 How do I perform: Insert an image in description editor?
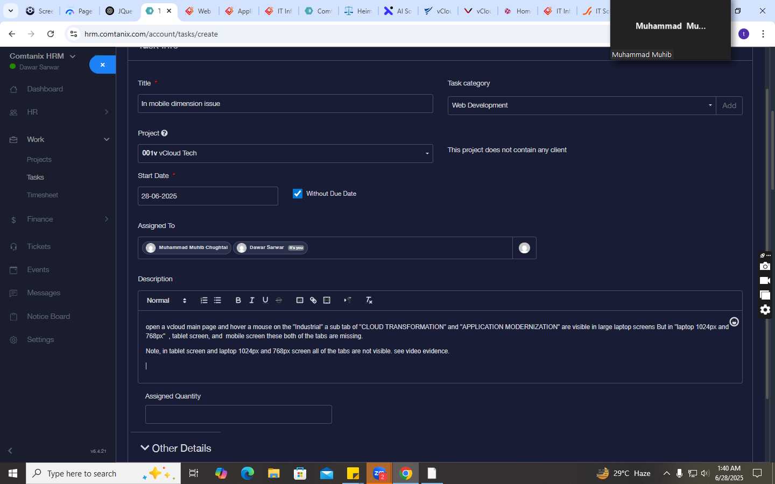300,300
